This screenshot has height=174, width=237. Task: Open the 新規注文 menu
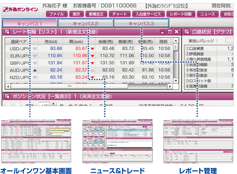coord(96,14)
